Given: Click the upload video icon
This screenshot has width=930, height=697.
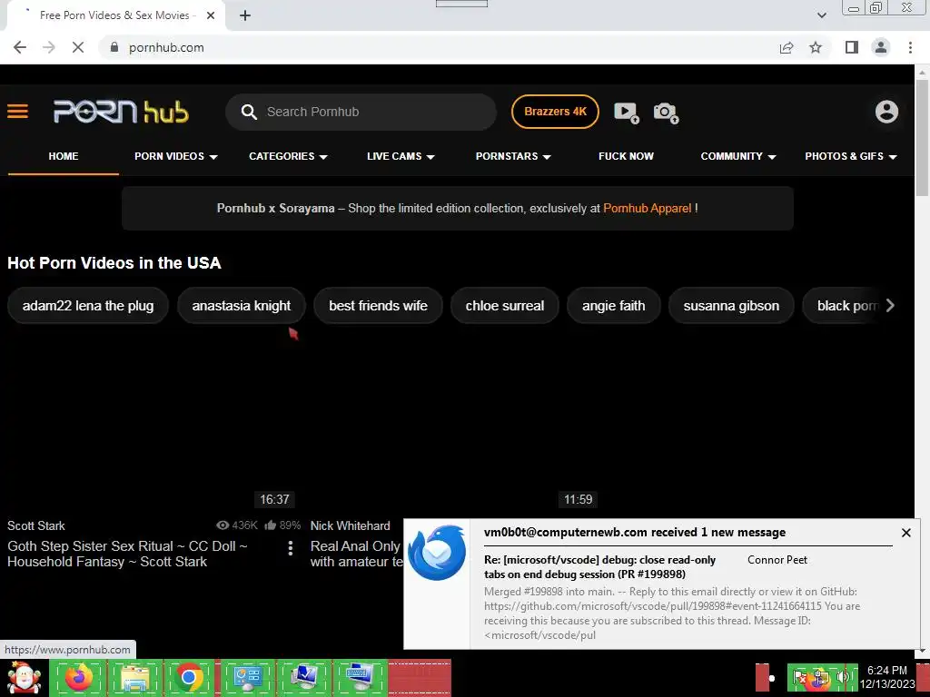Looking at the screenshot, I should click(627, 112).
